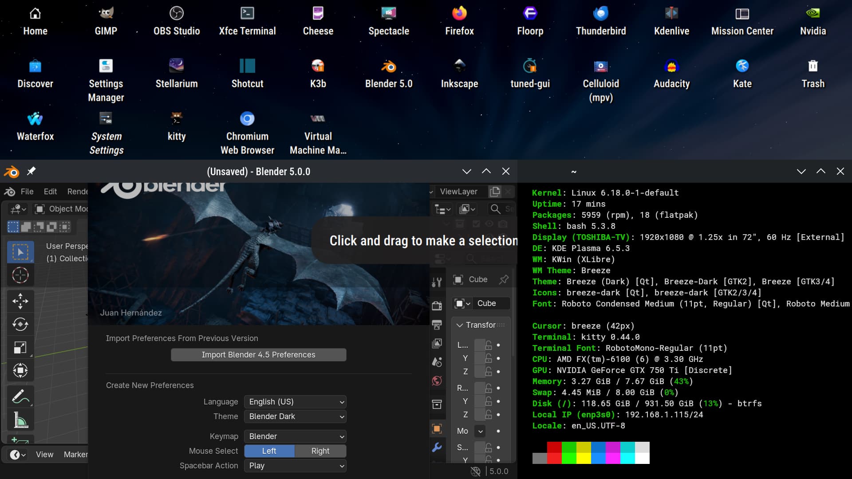
Task: Click the red color block in terminal
Action: click(554, 447)
